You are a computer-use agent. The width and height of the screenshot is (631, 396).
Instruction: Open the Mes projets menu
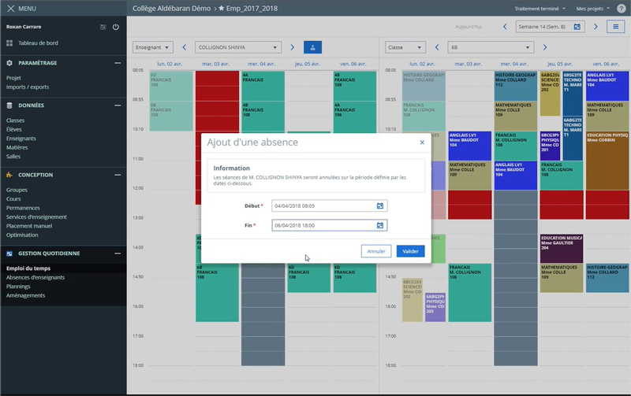pyautogui.click(x=592, y=8)
